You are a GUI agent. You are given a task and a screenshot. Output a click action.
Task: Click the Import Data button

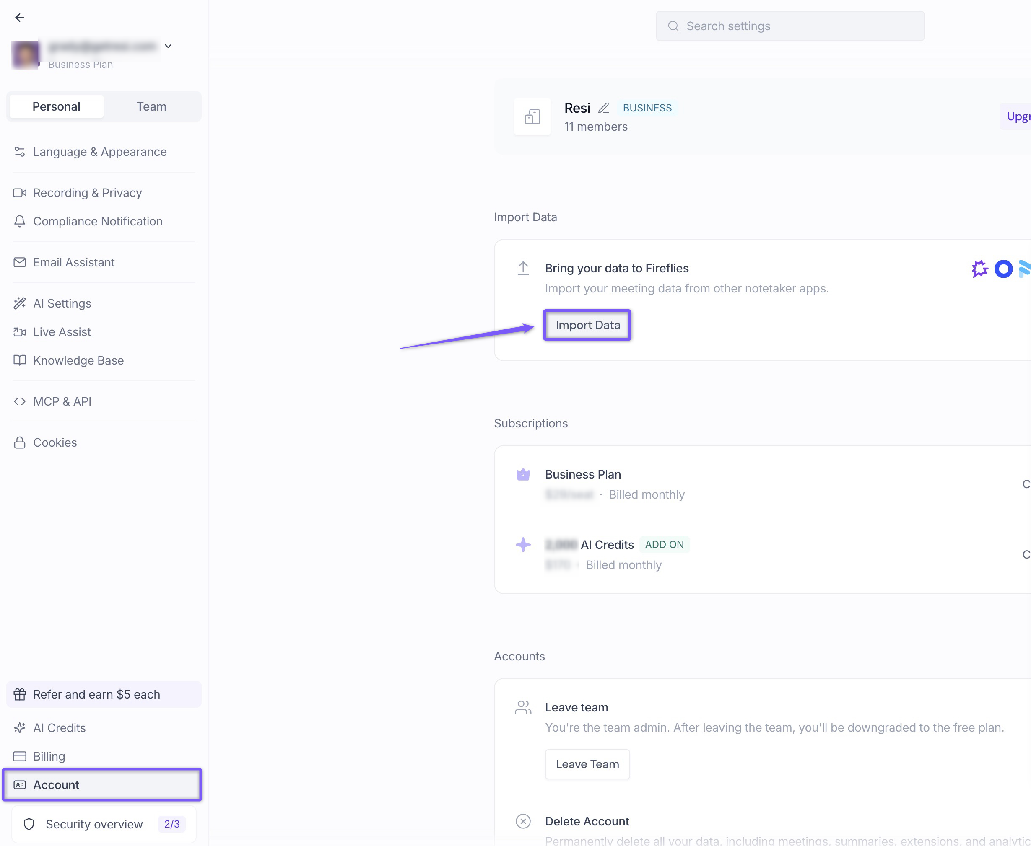click(x=587, y=325)
